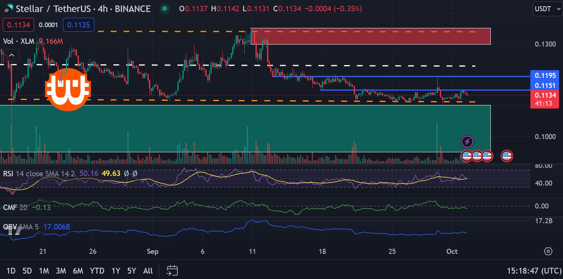Open the isolated rightmost US flag event

[506, 156]
